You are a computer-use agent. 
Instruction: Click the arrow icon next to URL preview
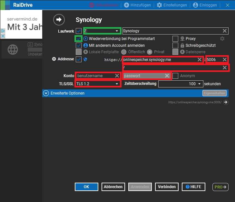[226, 102]
